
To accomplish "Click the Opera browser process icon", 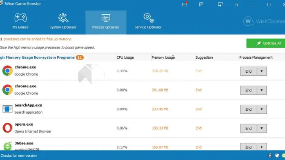I will point(7,128).
